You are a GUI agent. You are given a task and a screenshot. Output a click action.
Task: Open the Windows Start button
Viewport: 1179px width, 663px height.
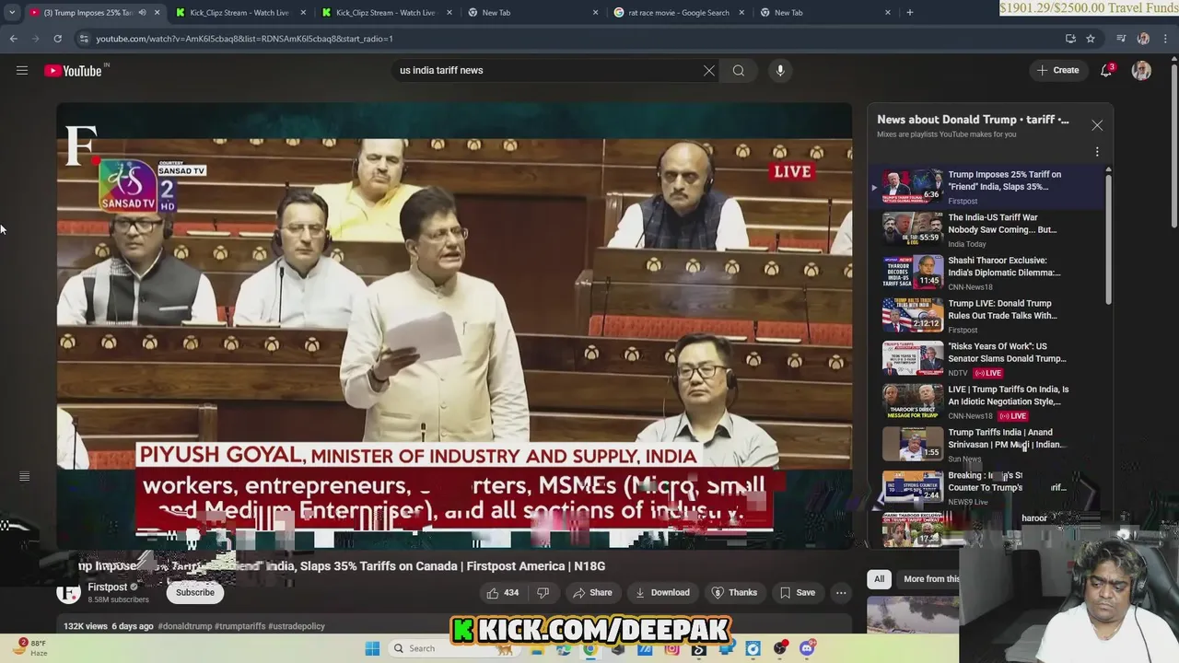point(372,648)
